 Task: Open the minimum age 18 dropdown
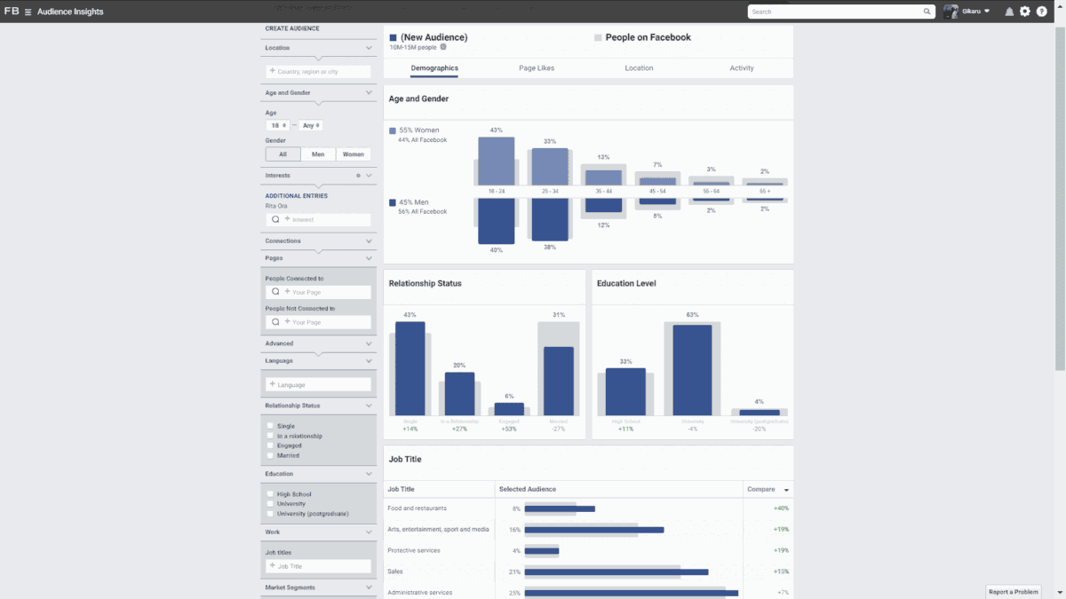[277, 126]
